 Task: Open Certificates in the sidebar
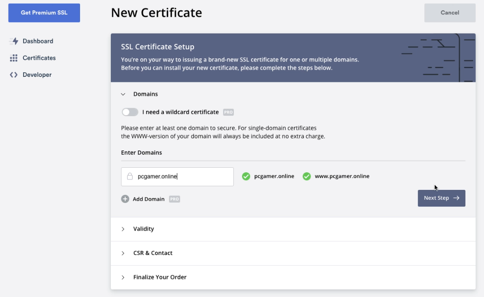(x=39, y=58)
